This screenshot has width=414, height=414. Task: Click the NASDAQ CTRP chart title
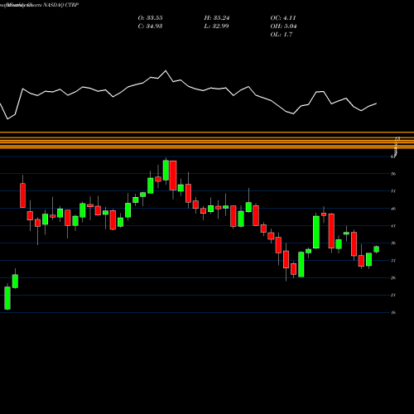tap(61, 5)
